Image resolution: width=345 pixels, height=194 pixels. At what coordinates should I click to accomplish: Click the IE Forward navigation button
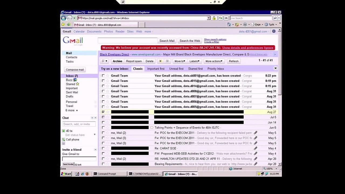click(70, 18)
